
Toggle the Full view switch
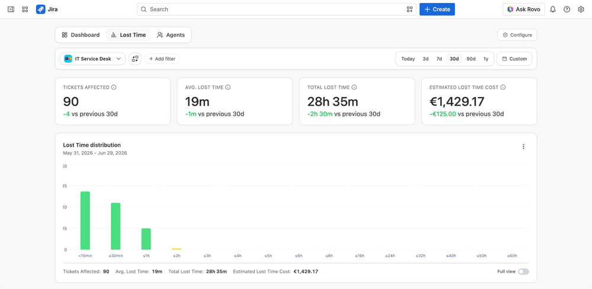(523, 271)
